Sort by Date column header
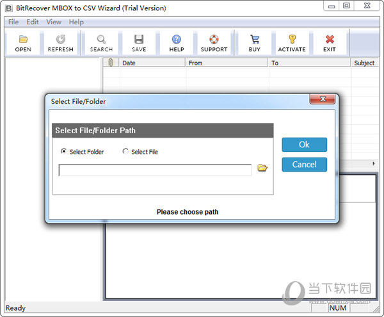 point(152,63)
